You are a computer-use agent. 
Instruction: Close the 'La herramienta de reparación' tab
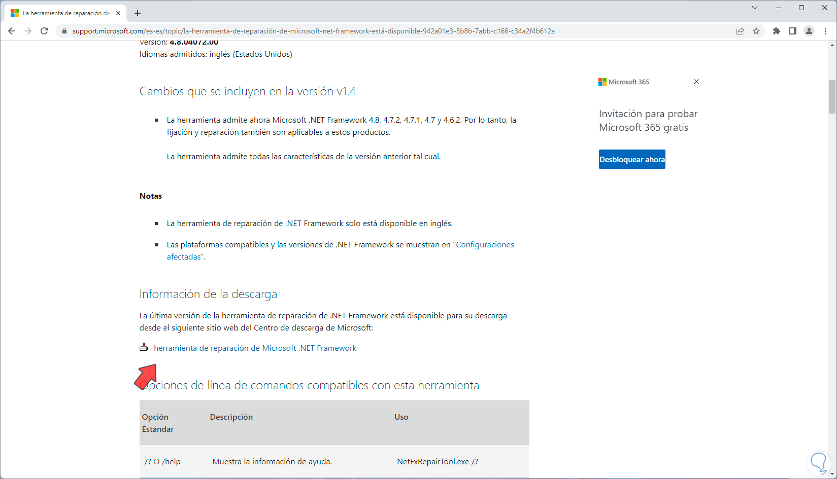point(118,13)
